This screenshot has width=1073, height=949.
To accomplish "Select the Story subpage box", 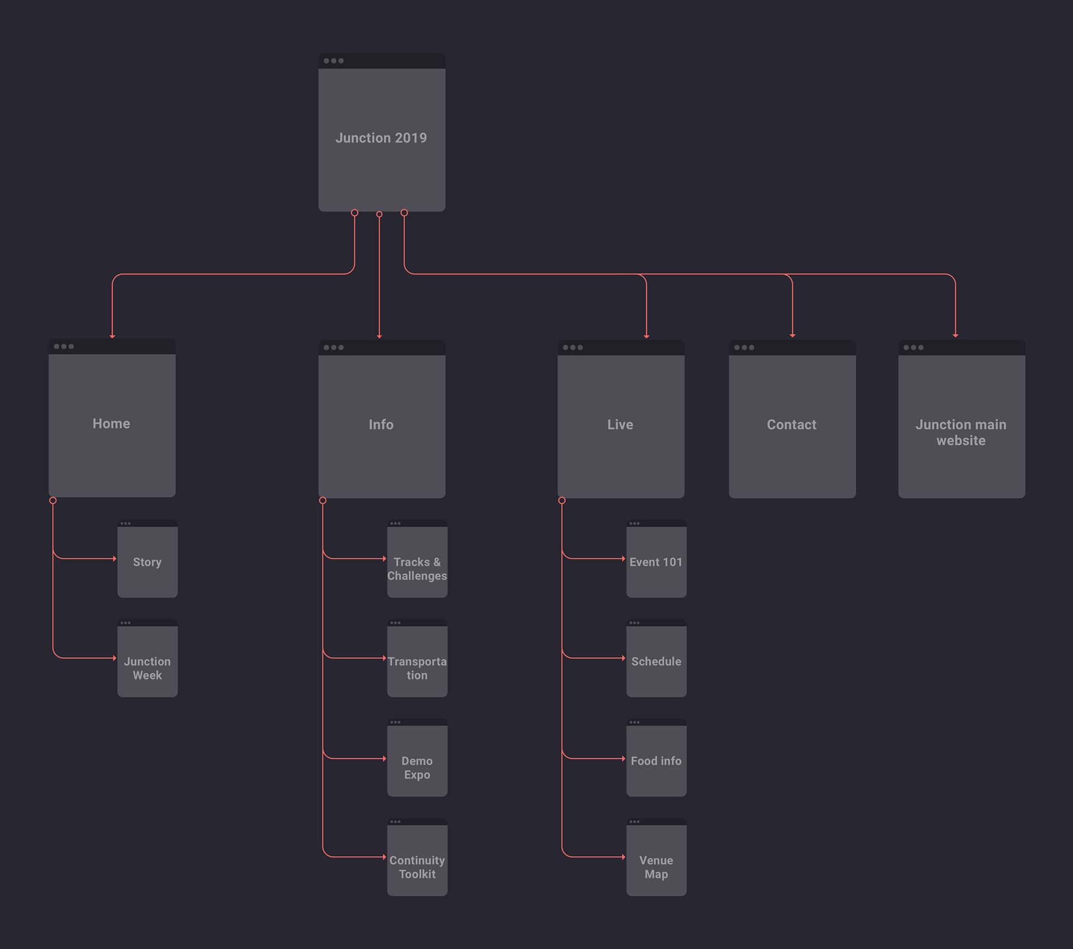I will (x=148, y=562).
